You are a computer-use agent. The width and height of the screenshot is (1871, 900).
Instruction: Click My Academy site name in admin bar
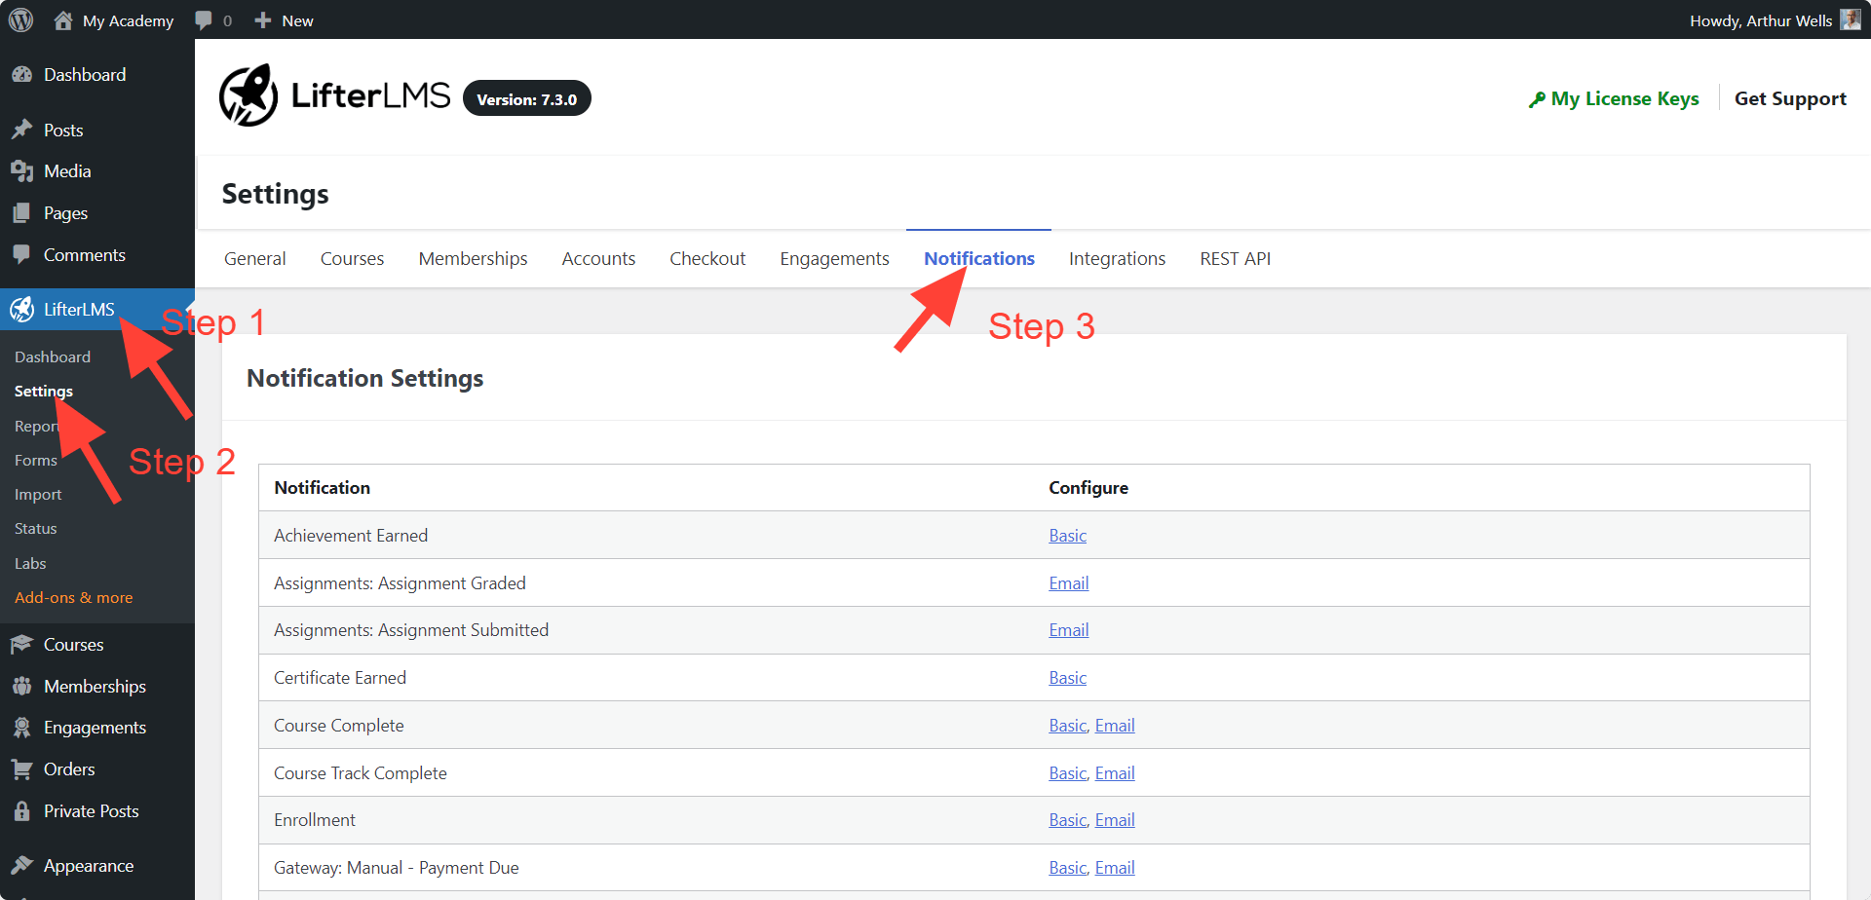pos(128,20)
